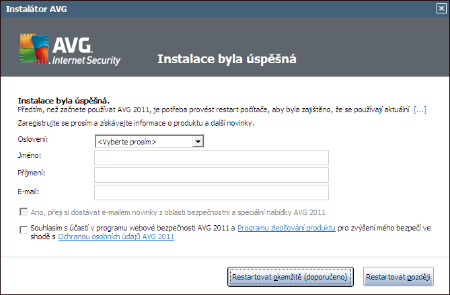Click the E-mail: label

pyautogui.click(x=28, y=192)
